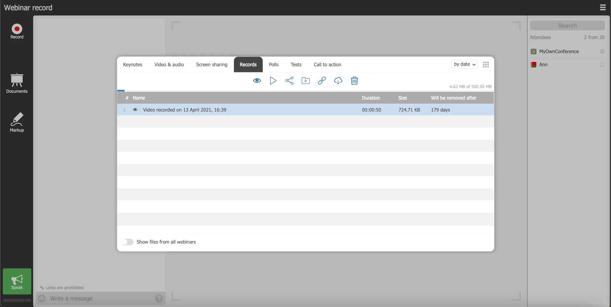Screen dimensions: 611x307
Task: Open the Screen sharing tab
Action: coord(212,65)
